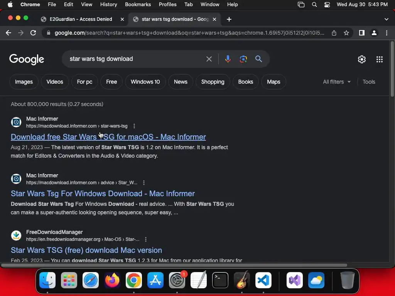The image size is (395, 296).
Task: Reload the current page
Action: (33, 33)
